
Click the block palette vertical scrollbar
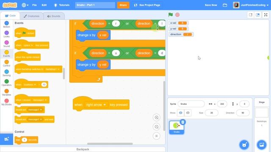pyautogui.click(x=64, y=74)
